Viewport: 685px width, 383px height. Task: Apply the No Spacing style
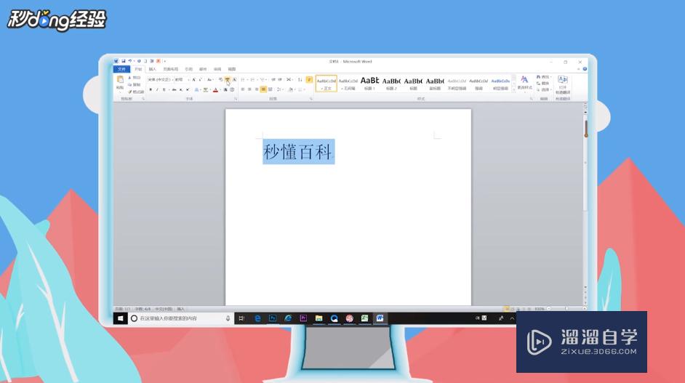click(x=348, y=83)
